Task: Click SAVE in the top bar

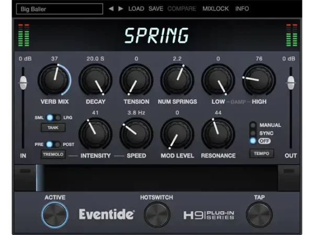Action: pos(156,8)
